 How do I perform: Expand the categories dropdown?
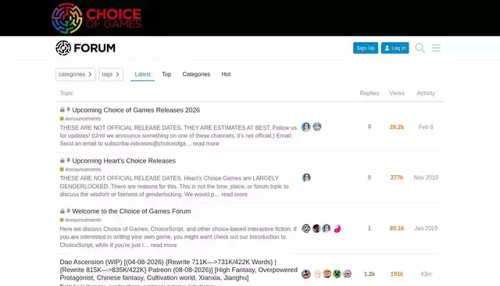(x=76, y=74)
